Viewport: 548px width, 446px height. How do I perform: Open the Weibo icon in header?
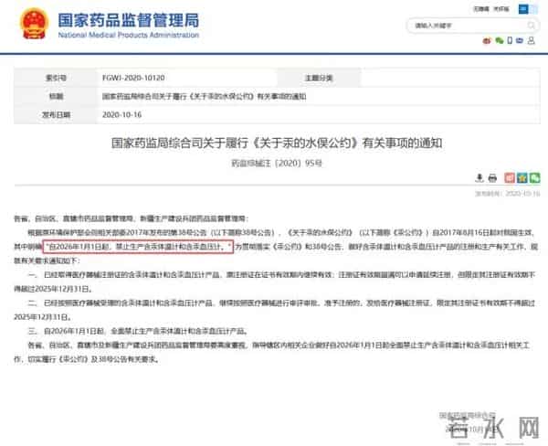pos(487,41)
